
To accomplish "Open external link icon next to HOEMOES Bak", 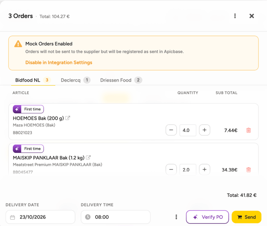I will click(67, 118).
